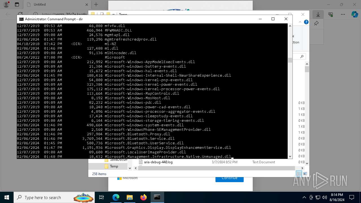Close the Untitled tab
361x203 pixels.
click(x=87, y=5)
